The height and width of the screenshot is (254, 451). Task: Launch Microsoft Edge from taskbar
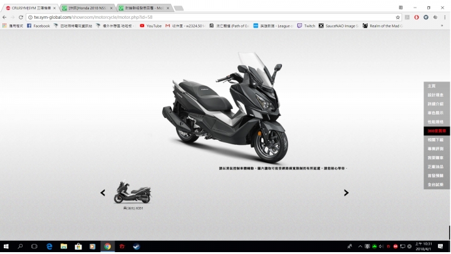pos(49,246)
